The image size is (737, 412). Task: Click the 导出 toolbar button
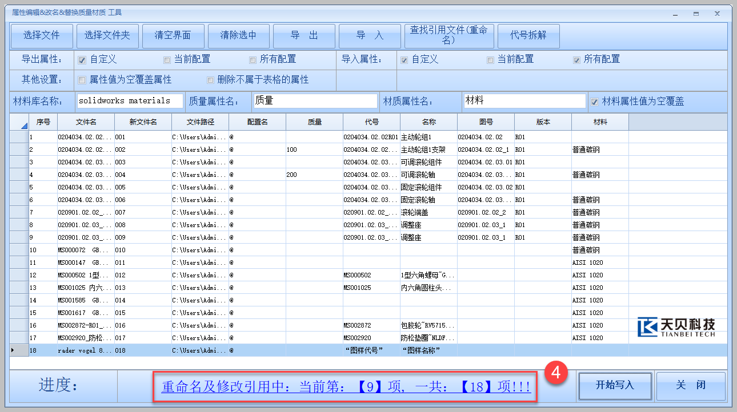point(304,35)
